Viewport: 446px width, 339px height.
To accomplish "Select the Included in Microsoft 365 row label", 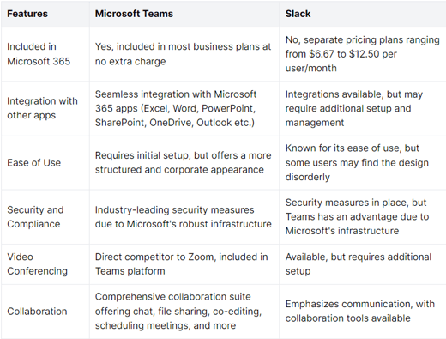I will [x=39, y=54].
